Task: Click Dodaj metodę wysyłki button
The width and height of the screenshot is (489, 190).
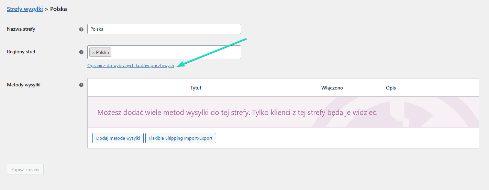Action: (x=118, y=138)
